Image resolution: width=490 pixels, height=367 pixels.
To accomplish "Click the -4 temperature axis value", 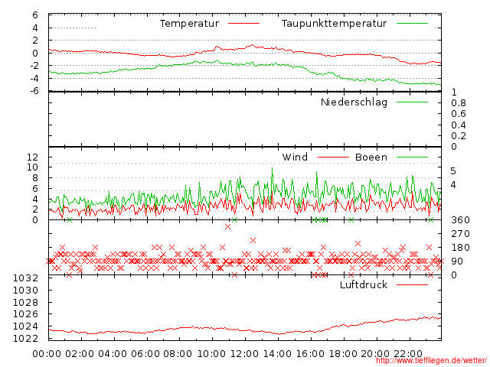I will [34, 79].
